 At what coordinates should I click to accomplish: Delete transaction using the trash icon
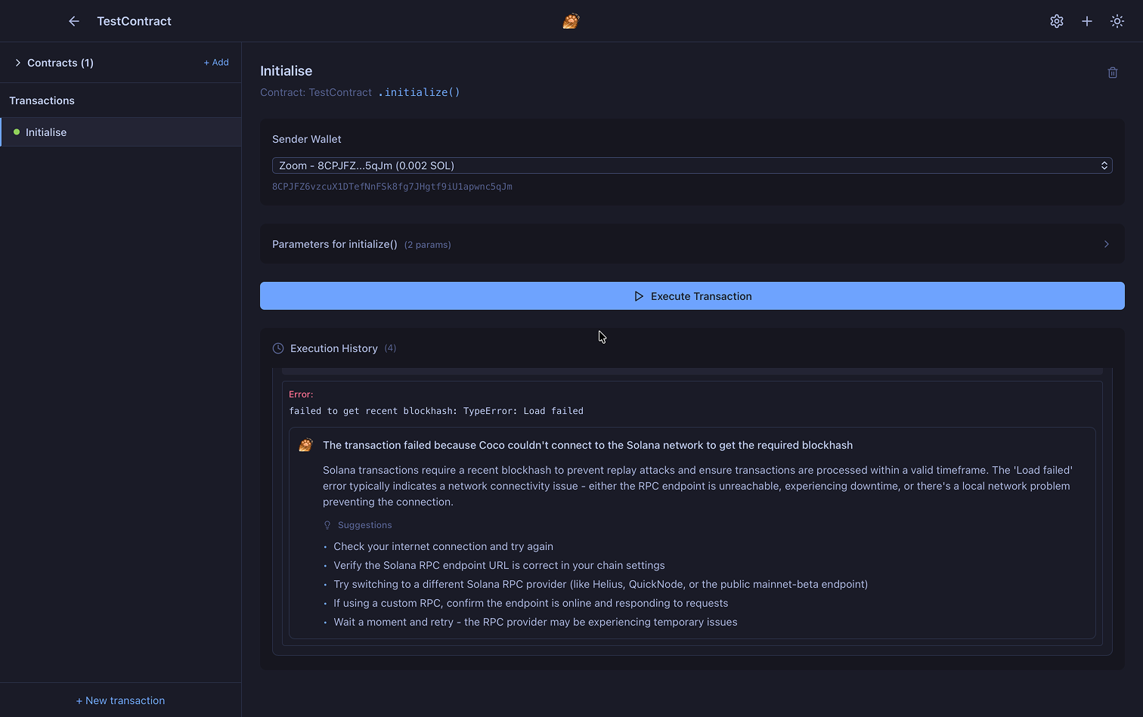pos(1113,73)
